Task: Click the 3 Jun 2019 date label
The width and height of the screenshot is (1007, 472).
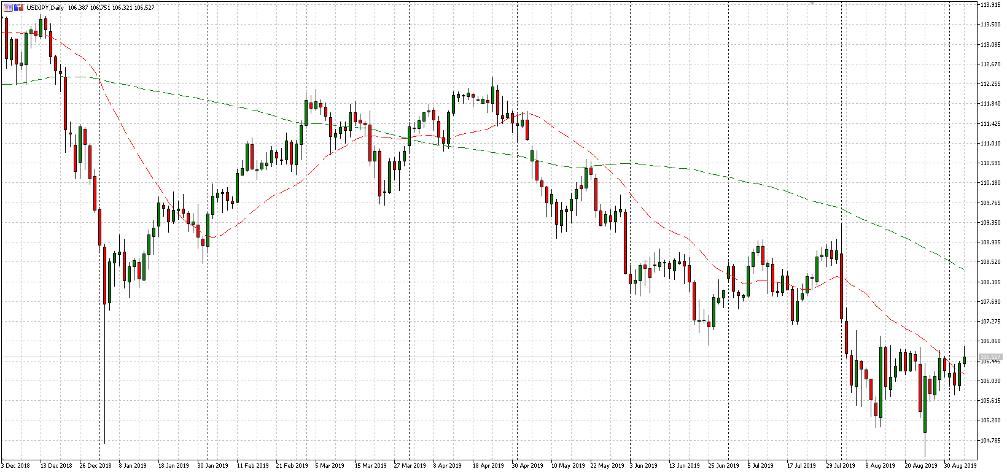Action: 644,466
